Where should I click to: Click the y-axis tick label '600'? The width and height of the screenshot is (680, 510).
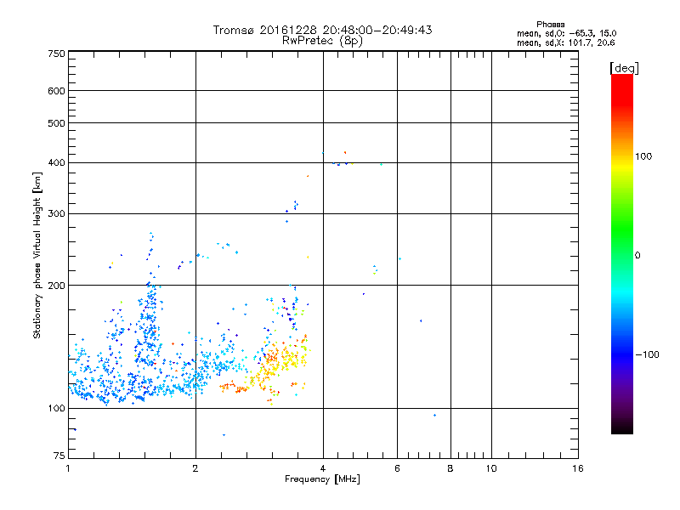click(x=56, y=91)
